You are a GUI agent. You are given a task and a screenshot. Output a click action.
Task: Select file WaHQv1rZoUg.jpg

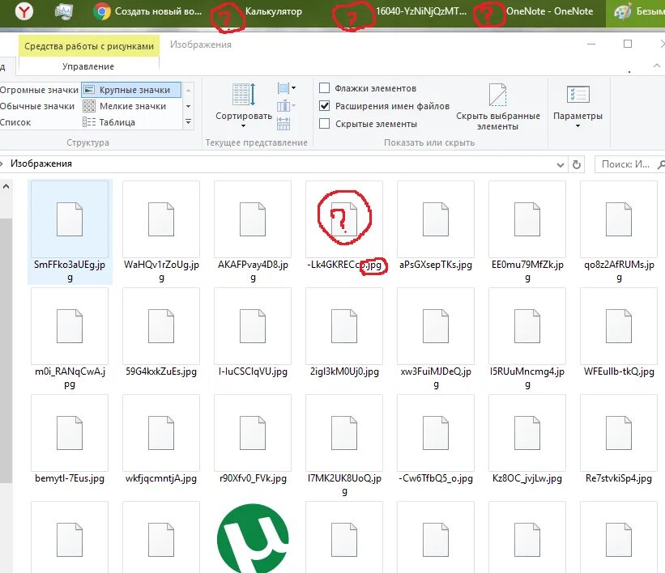tap(161, 231)
